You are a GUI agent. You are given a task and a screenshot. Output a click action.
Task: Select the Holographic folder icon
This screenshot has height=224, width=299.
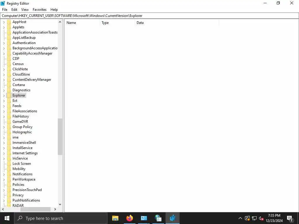coord(9,132)
